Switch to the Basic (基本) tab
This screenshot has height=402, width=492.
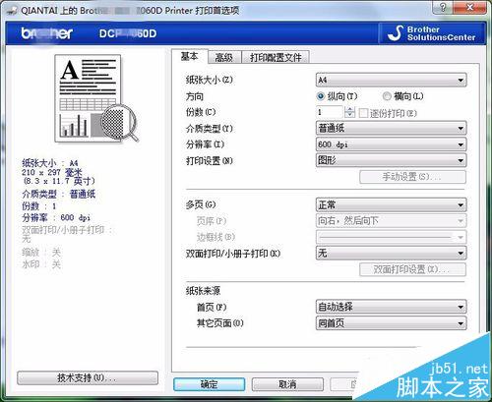tap(190, 56)
